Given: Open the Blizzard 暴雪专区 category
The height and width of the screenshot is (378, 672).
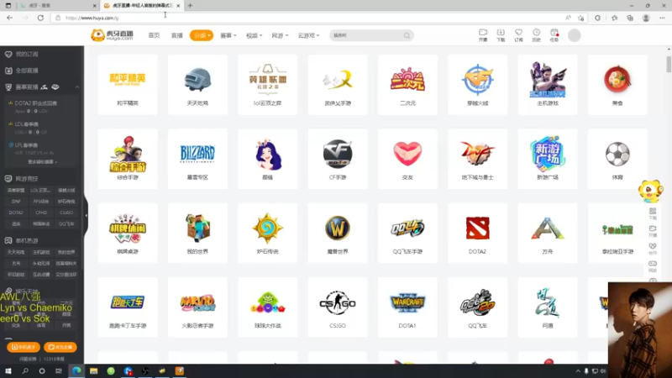Looking at the screenshot, I should tap(197, 159).
